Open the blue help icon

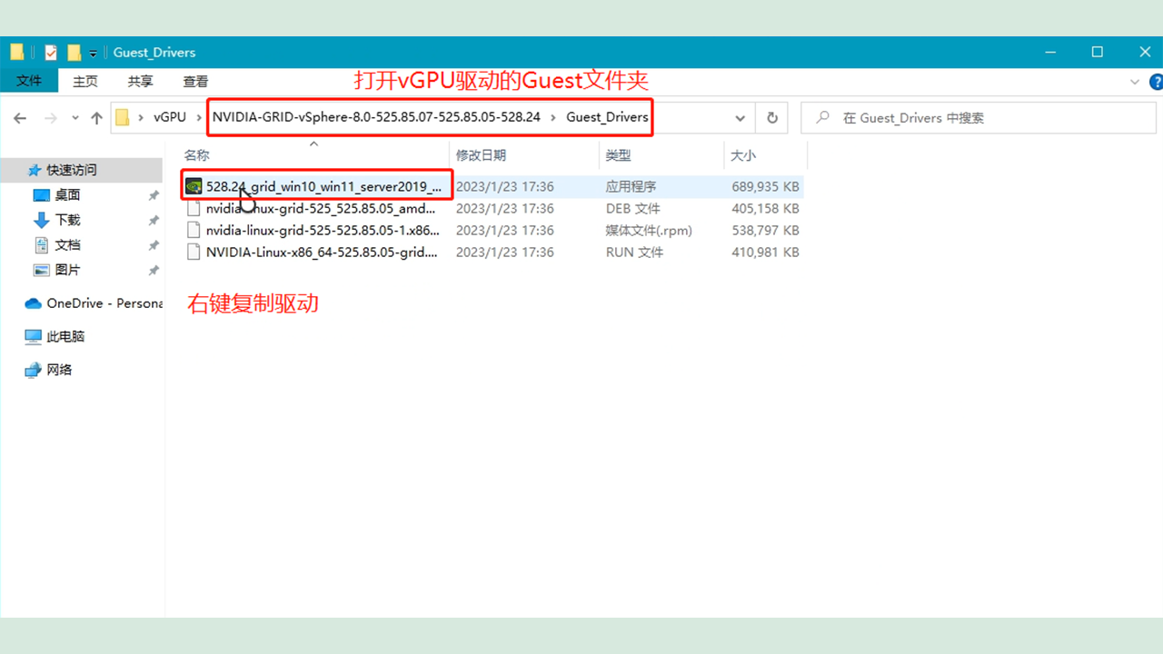[1156, 82]
